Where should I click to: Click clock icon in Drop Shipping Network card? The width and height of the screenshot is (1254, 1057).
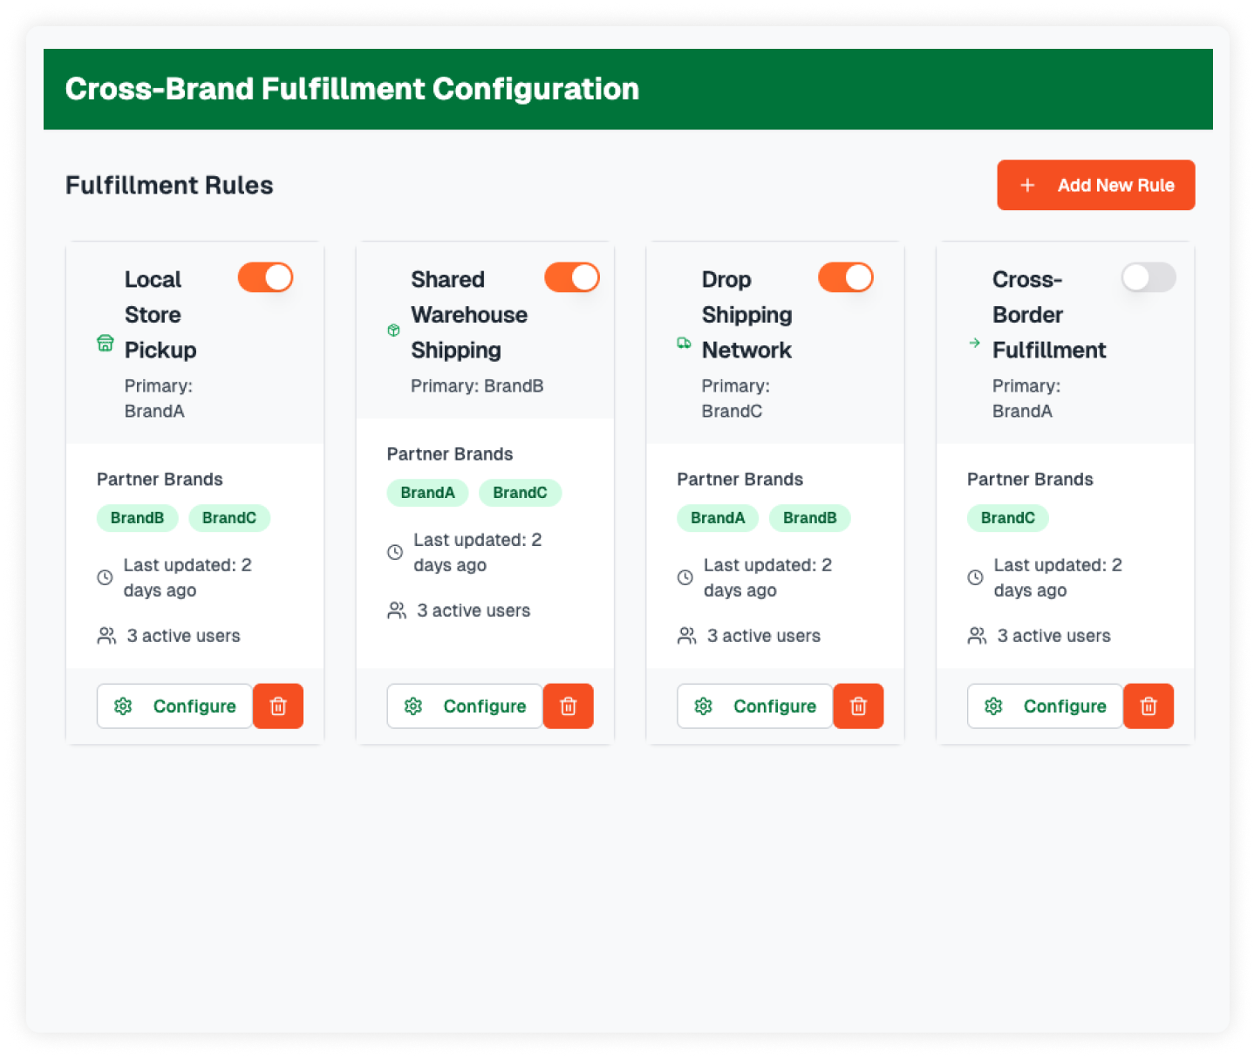click(685, 577)
